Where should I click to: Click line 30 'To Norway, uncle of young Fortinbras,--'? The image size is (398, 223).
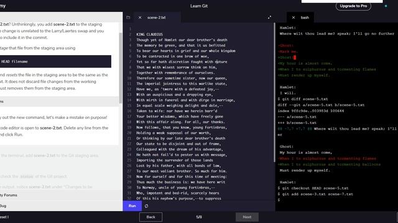(175, 188)
